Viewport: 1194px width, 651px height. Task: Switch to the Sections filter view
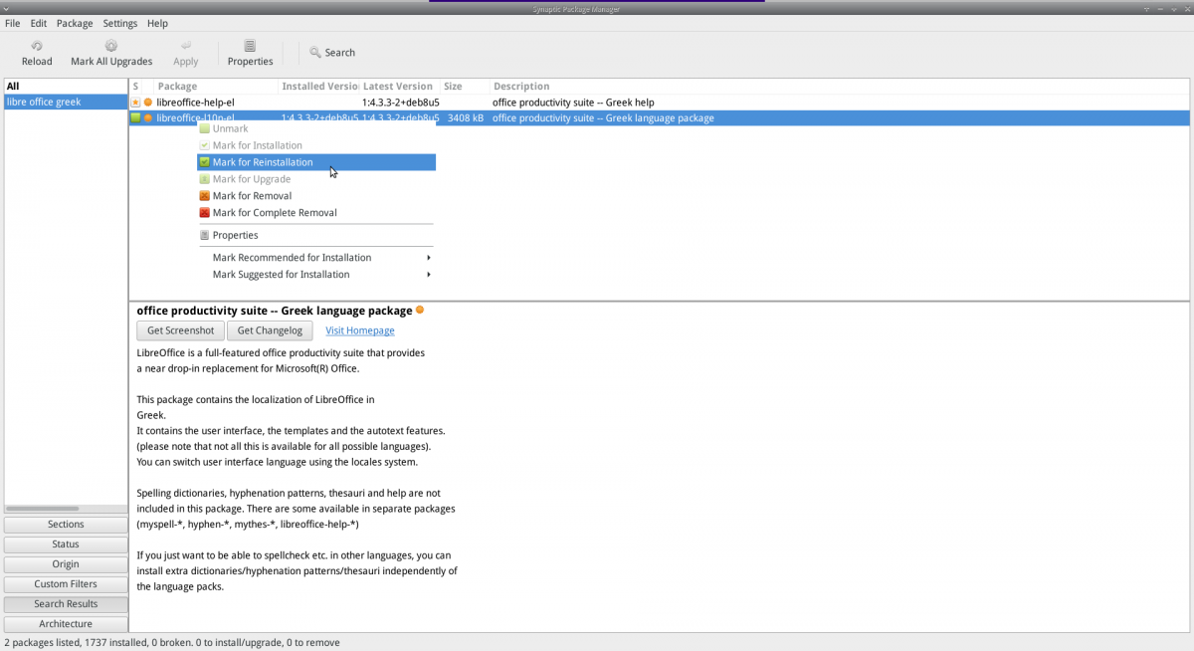click(x=66, y=525)
